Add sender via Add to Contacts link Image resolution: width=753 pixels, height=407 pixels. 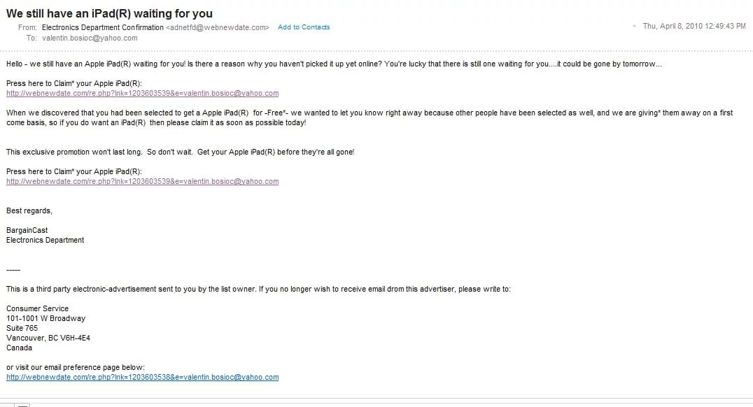click(304, 27)
